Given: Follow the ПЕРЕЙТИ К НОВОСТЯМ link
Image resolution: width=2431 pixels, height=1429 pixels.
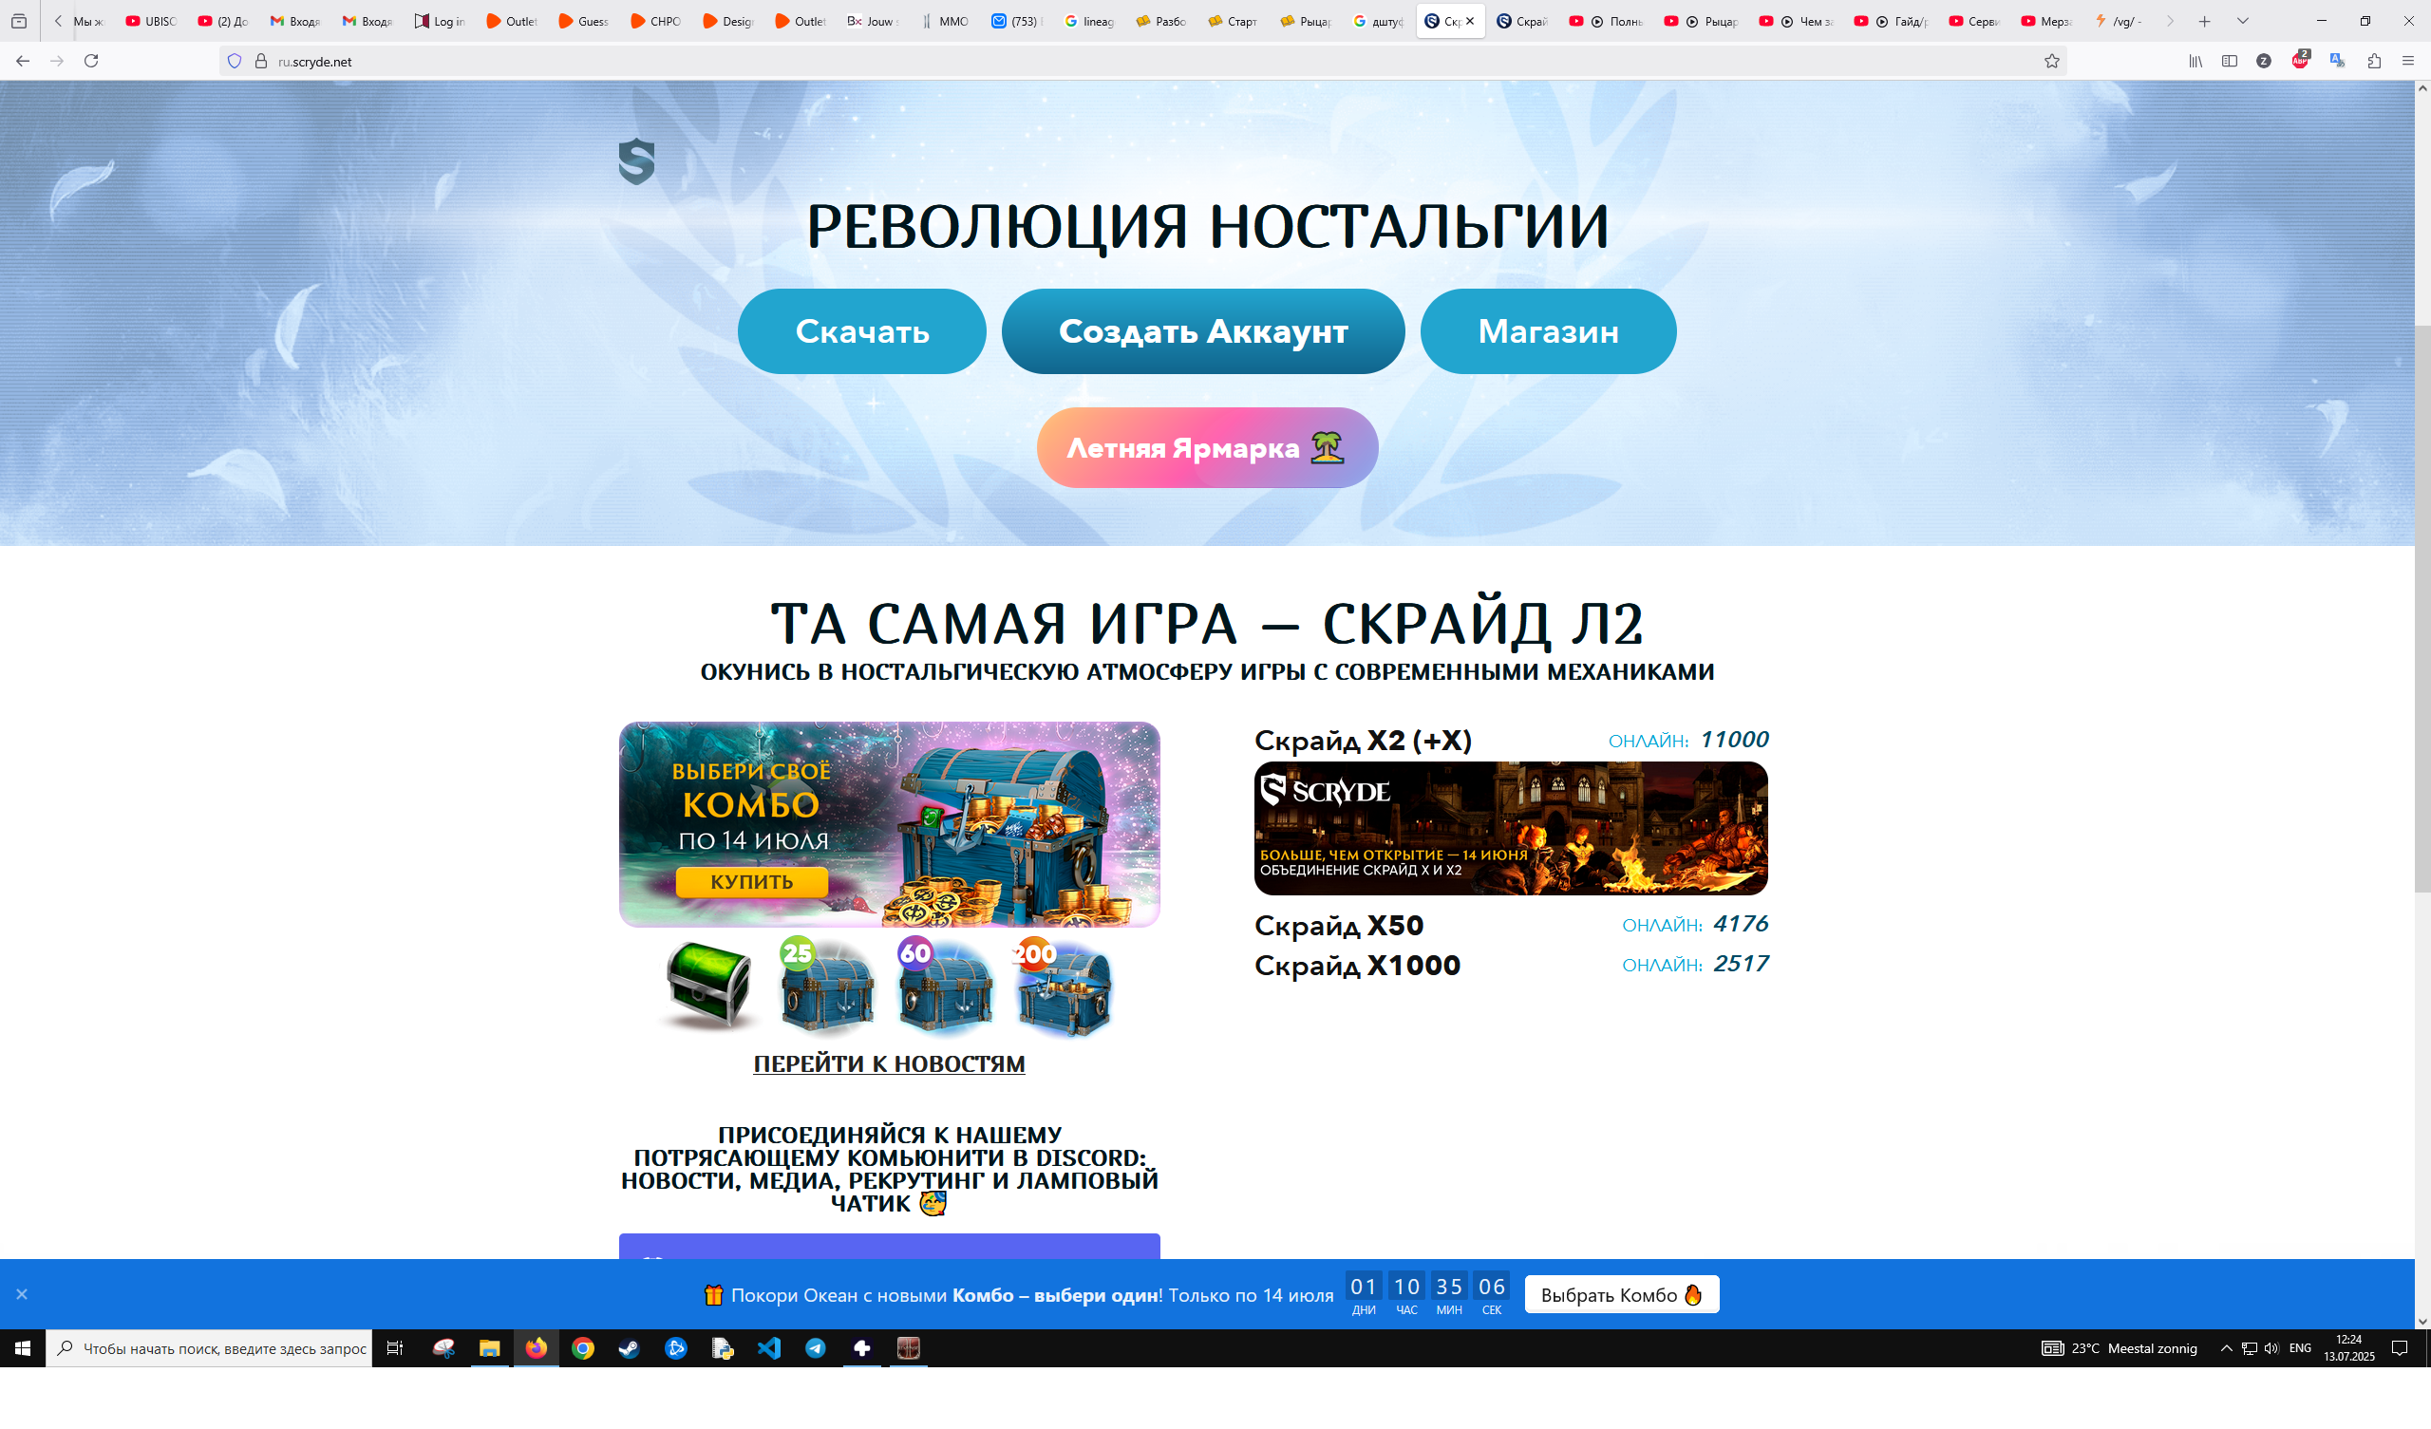Looking at the screenshot, I should [x=889, y=1063].
